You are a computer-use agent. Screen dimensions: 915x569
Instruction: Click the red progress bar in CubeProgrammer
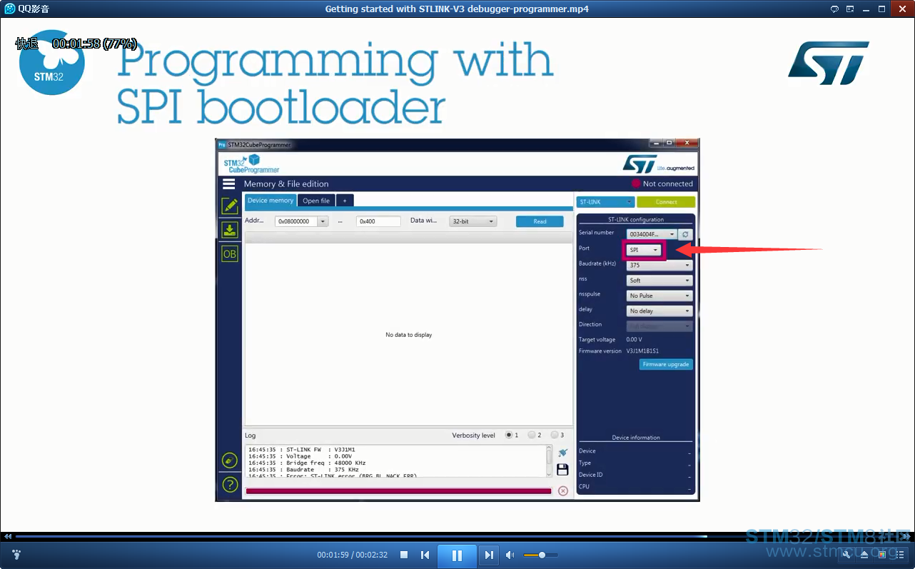click(x=398, y=491)
